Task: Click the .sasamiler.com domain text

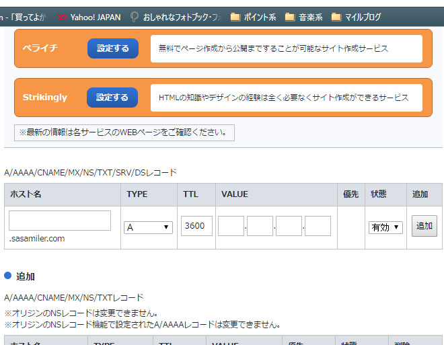Action: click(37, 239)
